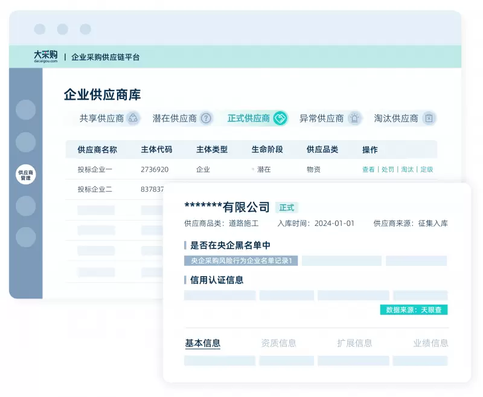
Task: Click 定级 link for 投标企业一
Action: tap(427, 170)
